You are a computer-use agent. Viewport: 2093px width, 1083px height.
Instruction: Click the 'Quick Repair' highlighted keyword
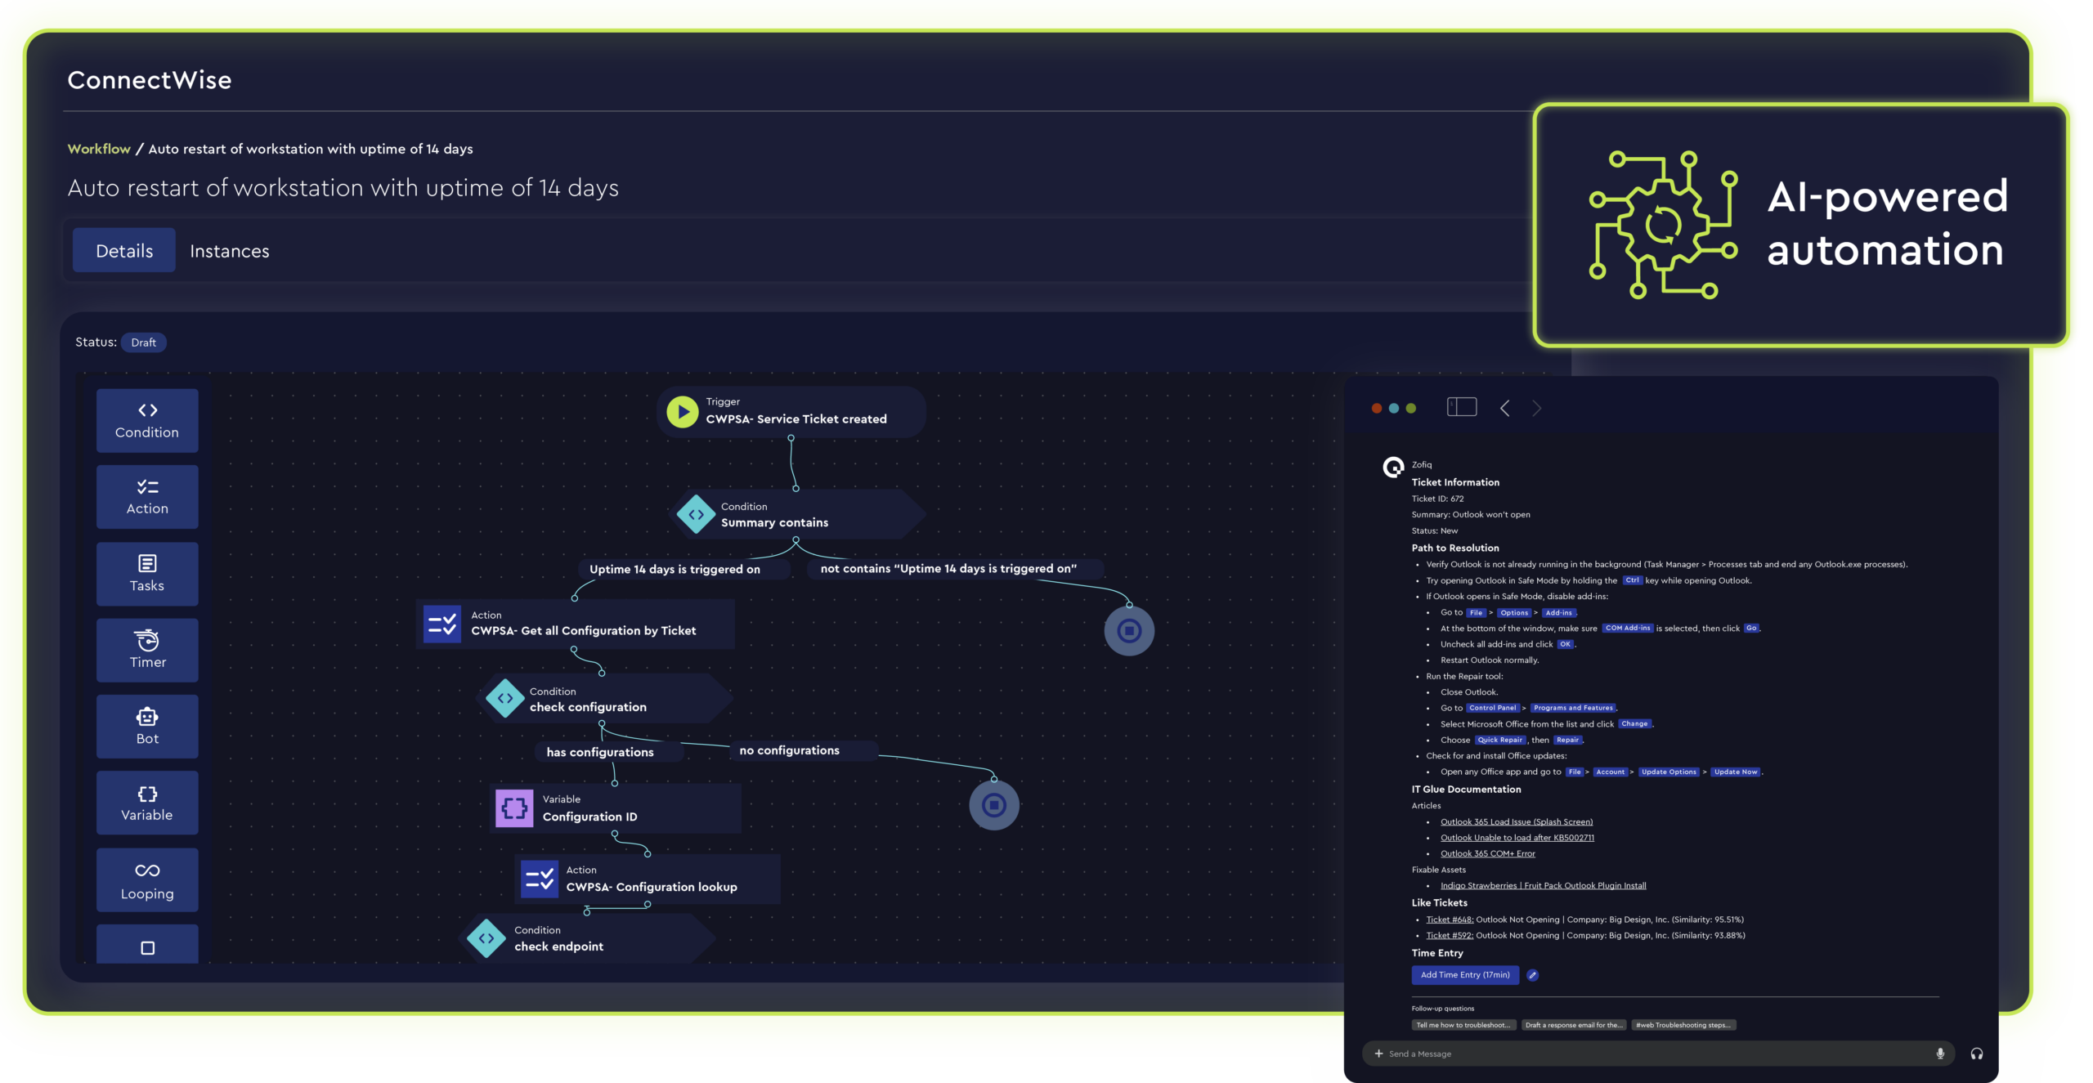coord(1500,741)
